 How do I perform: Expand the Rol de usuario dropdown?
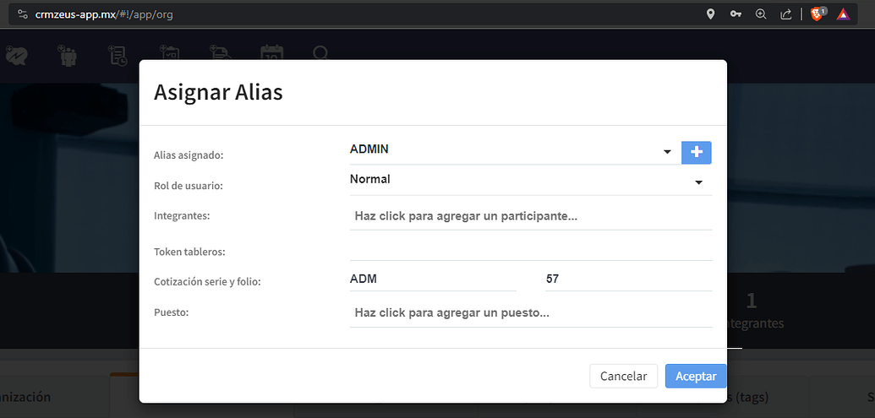point(699,182)
